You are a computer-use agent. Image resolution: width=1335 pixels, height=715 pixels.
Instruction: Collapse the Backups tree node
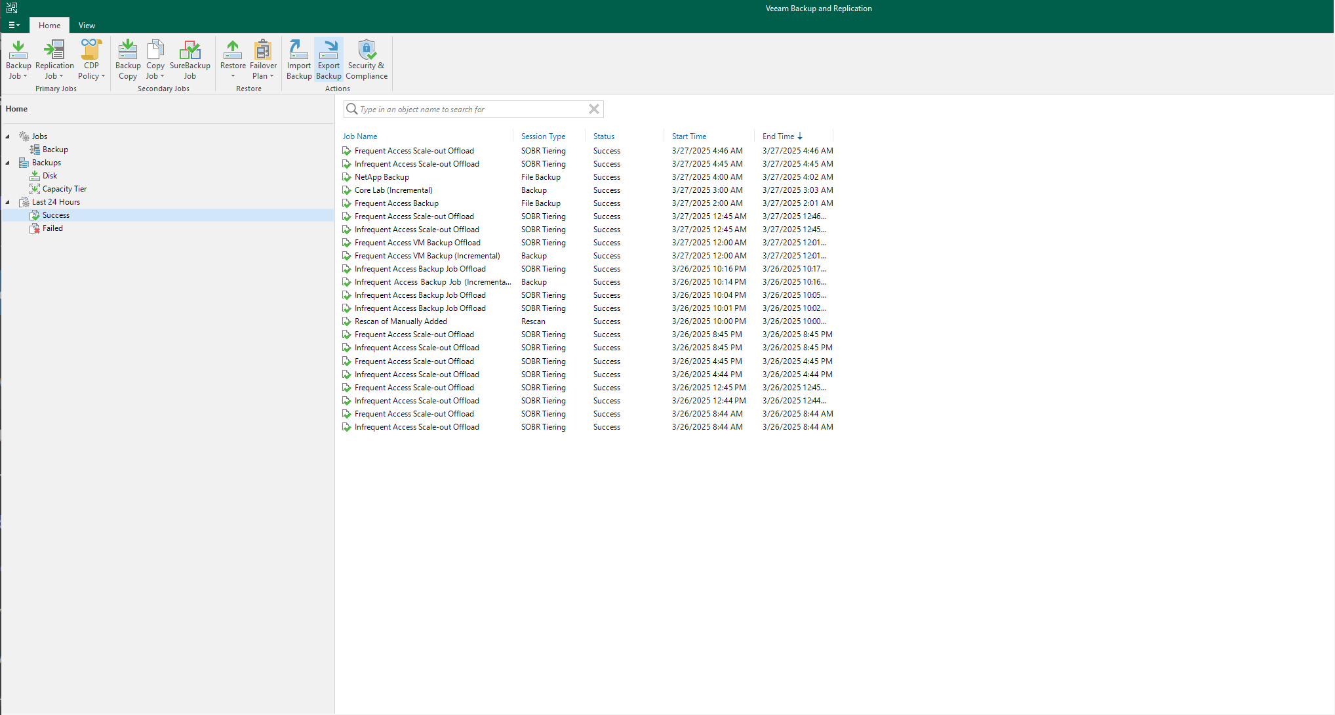point(8,163)
